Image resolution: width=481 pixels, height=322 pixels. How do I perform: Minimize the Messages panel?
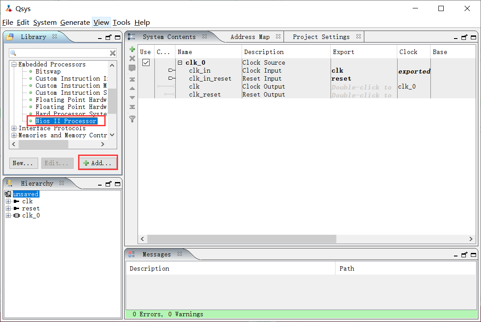click(x=456, y=255)
